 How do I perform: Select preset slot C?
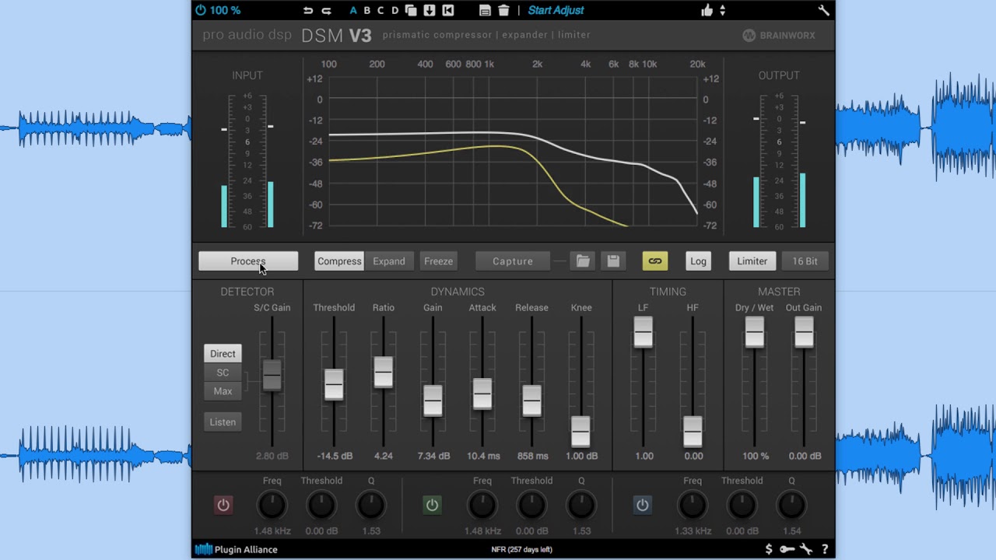pyautogui.click(x=381, y=10)
